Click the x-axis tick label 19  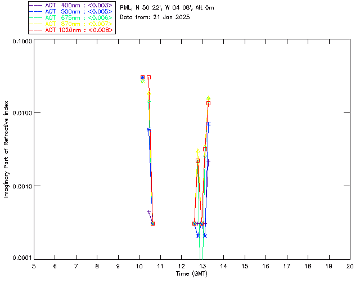click(329, 266)
